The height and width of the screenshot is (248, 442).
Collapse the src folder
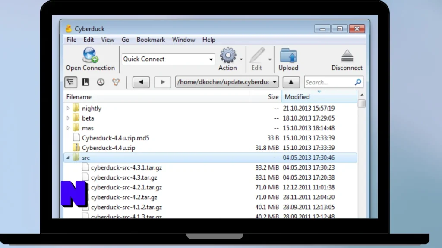68,158
